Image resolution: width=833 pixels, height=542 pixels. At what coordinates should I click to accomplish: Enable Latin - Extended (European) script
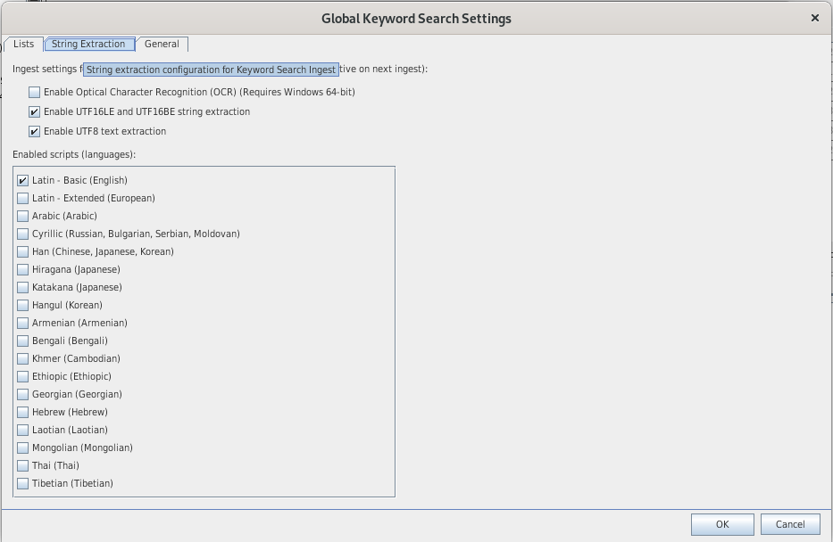coord(23,198)
